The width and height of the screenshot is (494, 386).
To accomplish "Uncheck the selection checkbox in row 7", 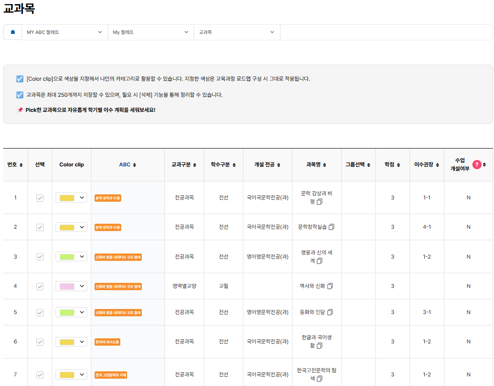I will [x=40, y=375].
